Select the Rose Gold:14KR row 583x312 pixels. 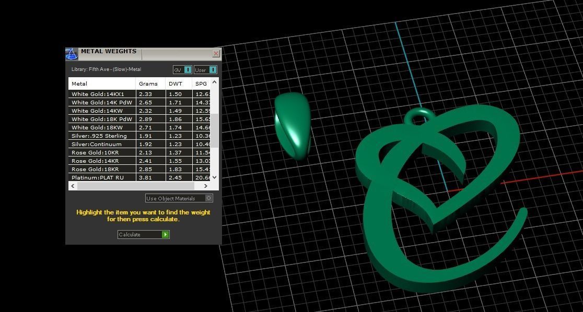pyautogui.click(x=139, y=161)
